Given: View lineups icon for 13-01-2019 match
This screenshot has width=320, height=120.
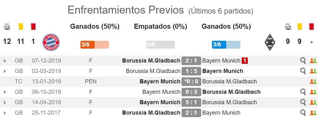Looking at the screenshot, I should click(313, 81).
